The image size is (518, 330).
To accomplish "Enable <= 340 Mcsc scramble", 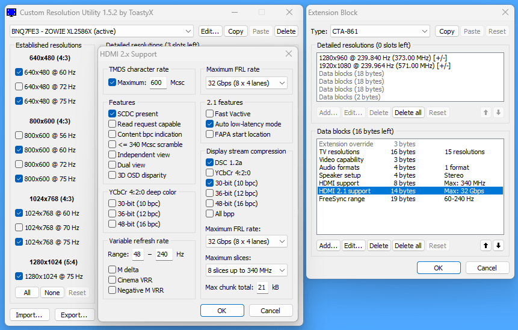I will (x=113, y=145).
